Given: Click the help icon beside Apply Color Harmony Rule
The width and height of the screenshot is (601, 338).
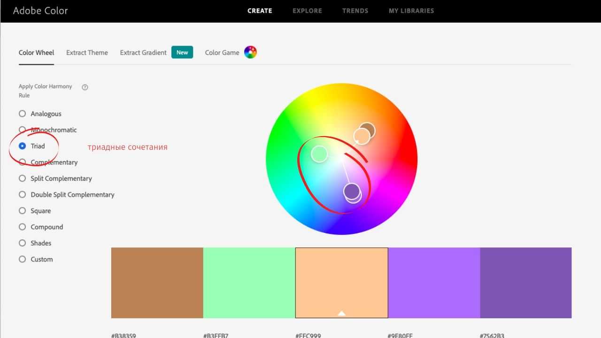Looking at the screenshot, I should tap(85, 87).
